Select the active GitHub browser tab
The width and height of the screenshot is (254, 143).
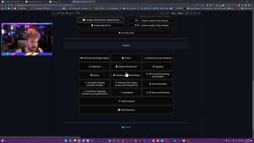84,2
